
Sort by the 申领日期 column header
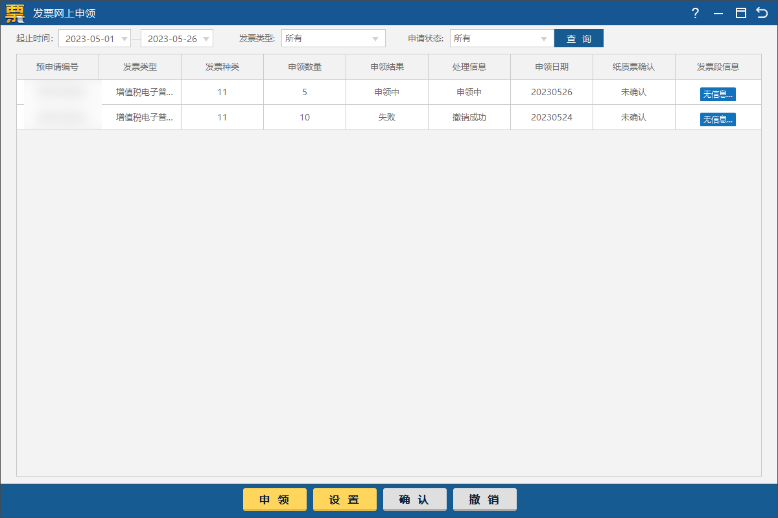[551, 67]
